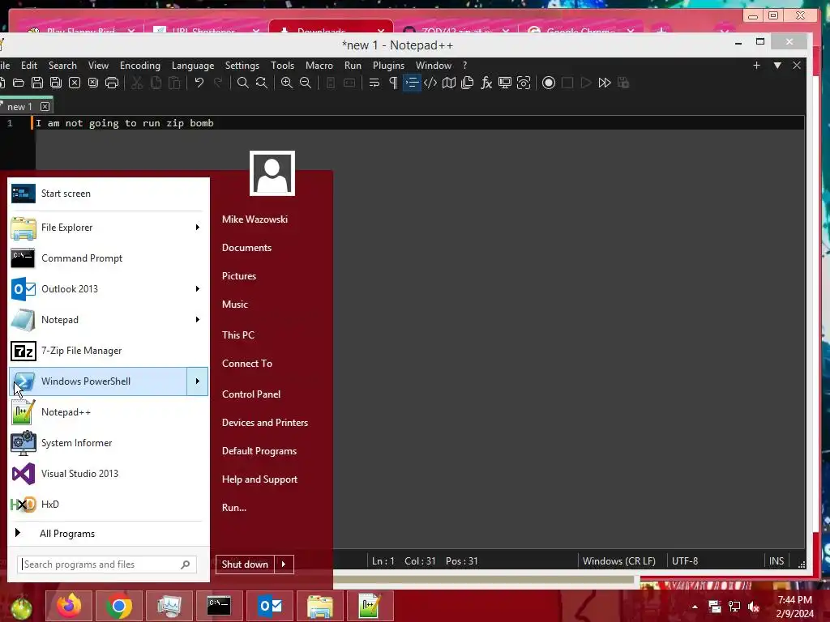This screenshot has width=830, height=622.
Task: Expand File Explorer submenu arrow
Action: [x=198, y=228]
